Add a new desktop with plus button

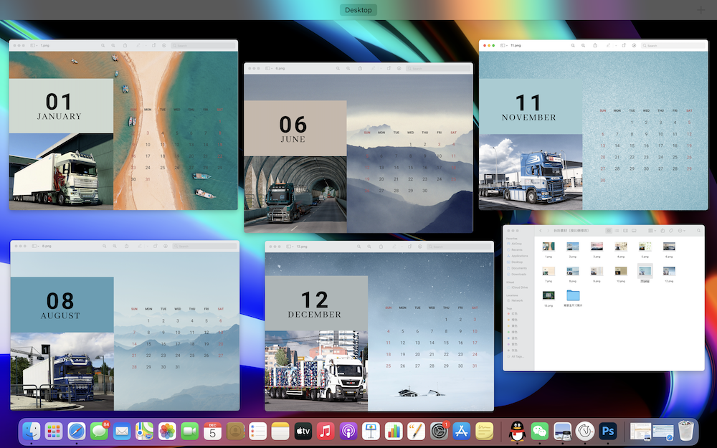tap(701, 10)
